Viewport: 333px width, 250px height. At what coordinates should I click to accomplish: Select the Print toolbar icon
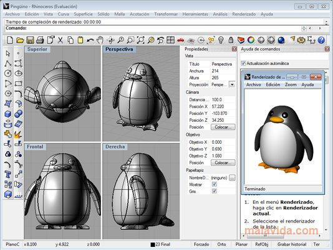click(40, 40)
